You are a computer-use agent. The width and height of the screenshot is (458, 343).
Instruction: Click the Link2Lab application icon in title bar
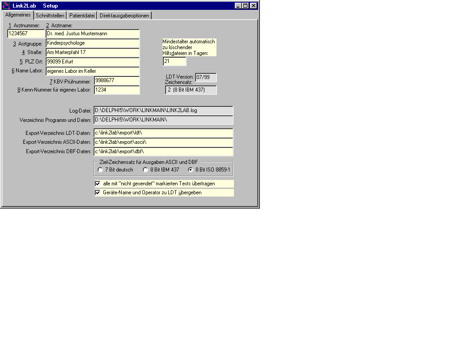[x=6, y=6]
